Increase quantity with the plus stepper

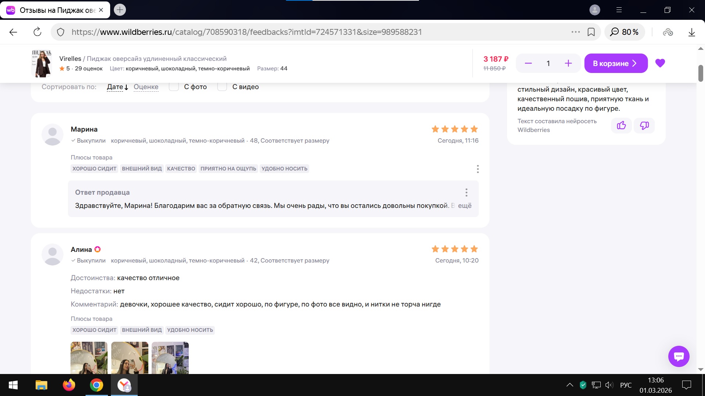point(568,63)
